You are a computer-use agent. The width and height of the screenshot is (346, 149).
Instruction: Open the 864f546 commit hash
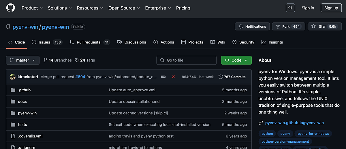pyautogui.click(x=189, y=77)
